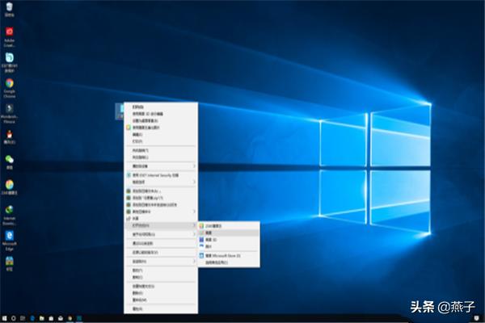
Task: Open Task View on the taskbar
Action: tap(23, 318)
